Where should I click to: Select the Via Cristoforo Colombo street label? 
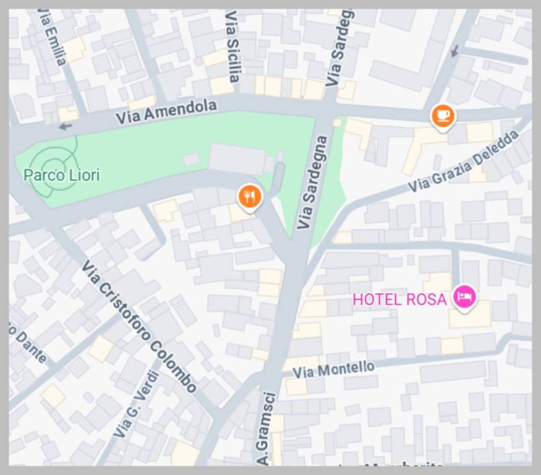tap(138, 327)
